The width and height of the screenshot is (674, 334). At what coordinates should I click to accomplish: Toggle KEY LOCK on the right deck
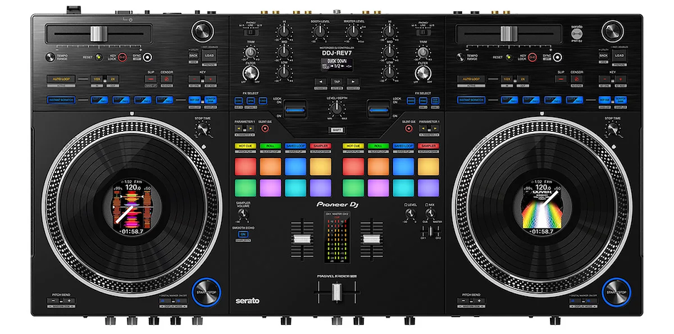[533, 57]
